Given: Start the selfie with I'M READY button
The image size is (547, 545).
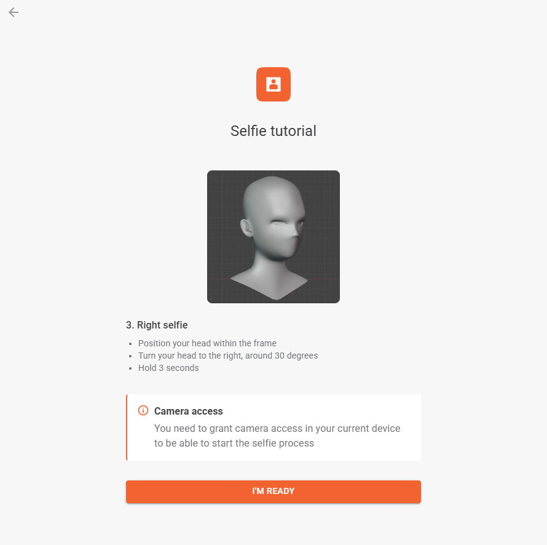Looking at the screenshot, I should [x=273, y=491].
